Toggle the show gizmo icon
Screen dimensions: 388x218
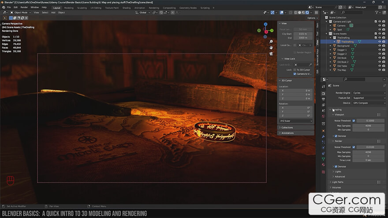pos(272,12)
